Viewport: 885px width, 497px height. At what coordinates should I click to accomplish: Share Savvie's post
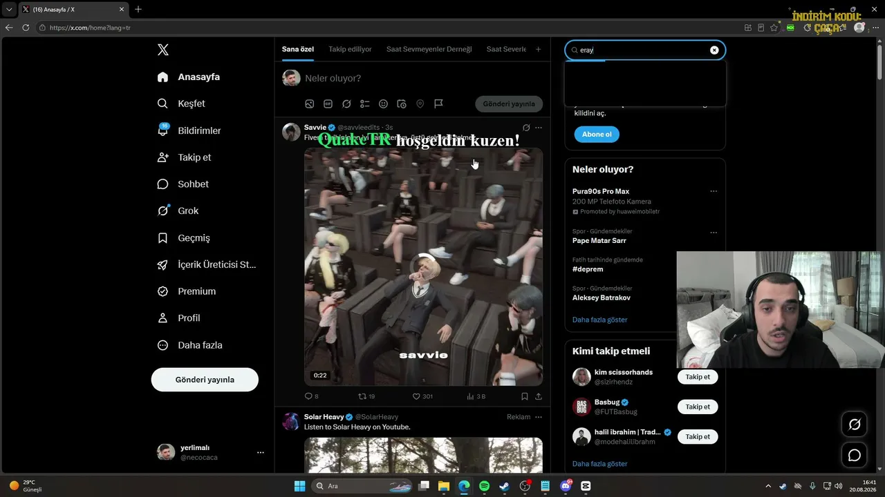pos(539,396)
